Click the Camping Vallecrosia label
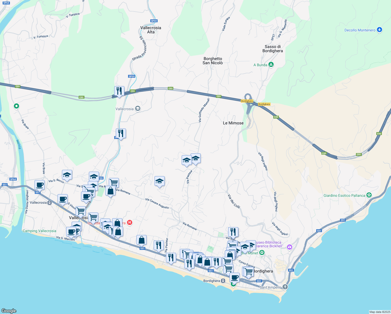Viewport: 391px width, 314px height. [x=39, y=231]
